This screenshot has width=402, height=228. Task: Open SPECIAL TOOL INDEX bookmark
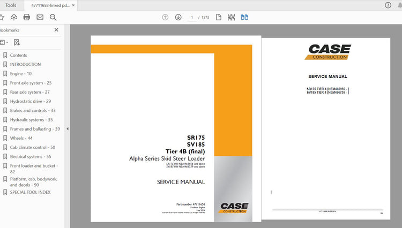point(30,192)
